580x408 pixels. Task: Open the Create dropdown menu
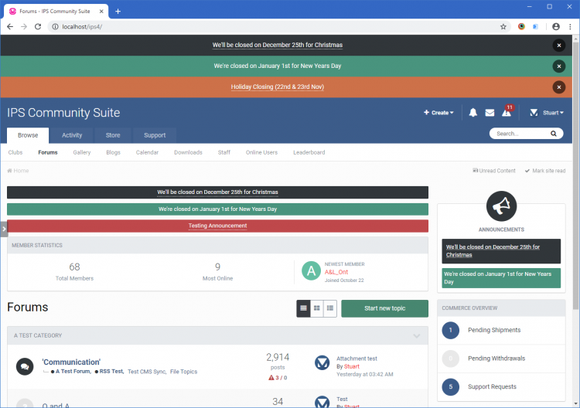(x=438, y=113)
